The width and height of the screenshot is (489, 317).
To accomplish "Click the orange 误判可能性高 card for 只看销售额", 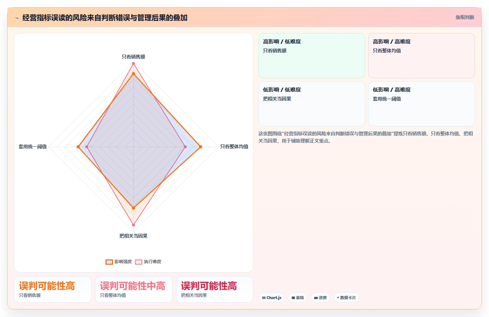I will point(53,289).
